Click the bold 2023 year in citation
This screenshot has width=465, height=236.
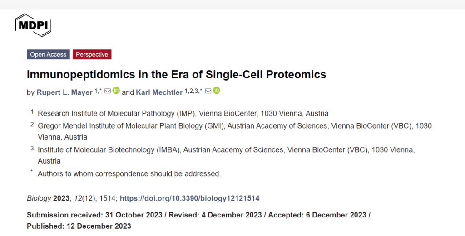(61, 198)
